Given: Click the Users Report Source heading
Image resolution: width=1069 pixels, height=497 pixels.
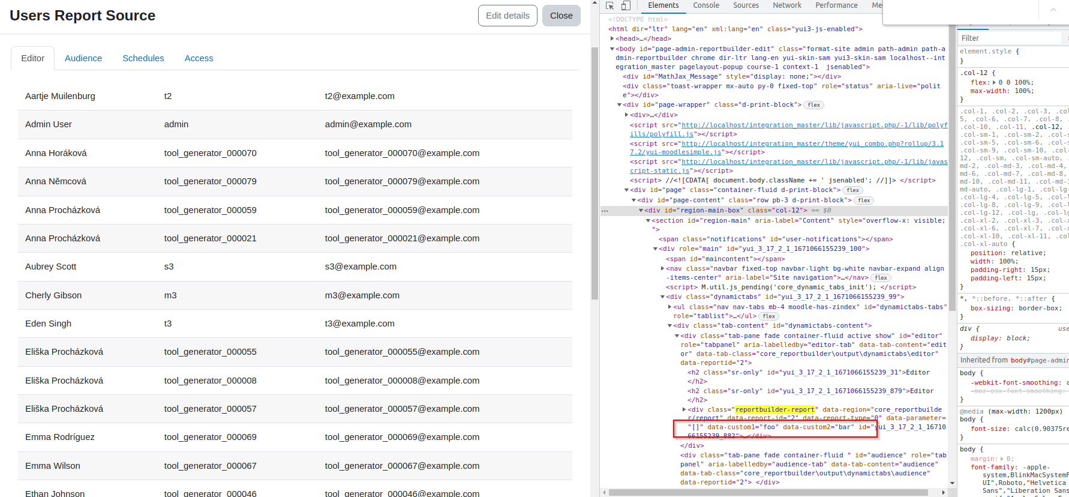Looking at the screenshot, I should point(83,16).
